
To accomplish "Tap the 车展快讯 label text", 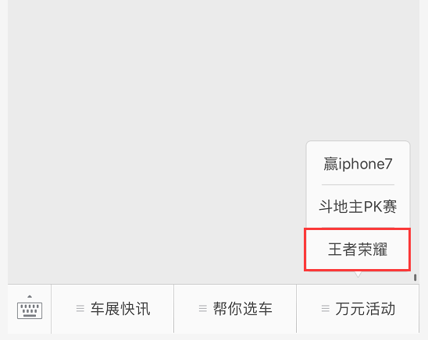I will (120, 309).
